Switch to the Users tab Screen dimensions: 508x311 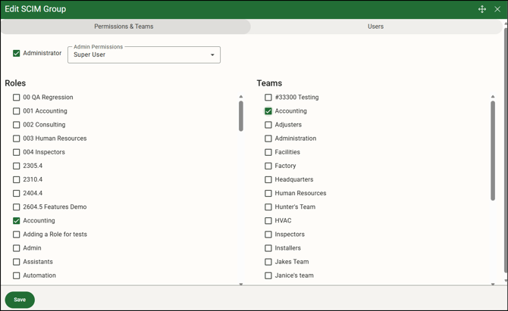tap(375, 26)
